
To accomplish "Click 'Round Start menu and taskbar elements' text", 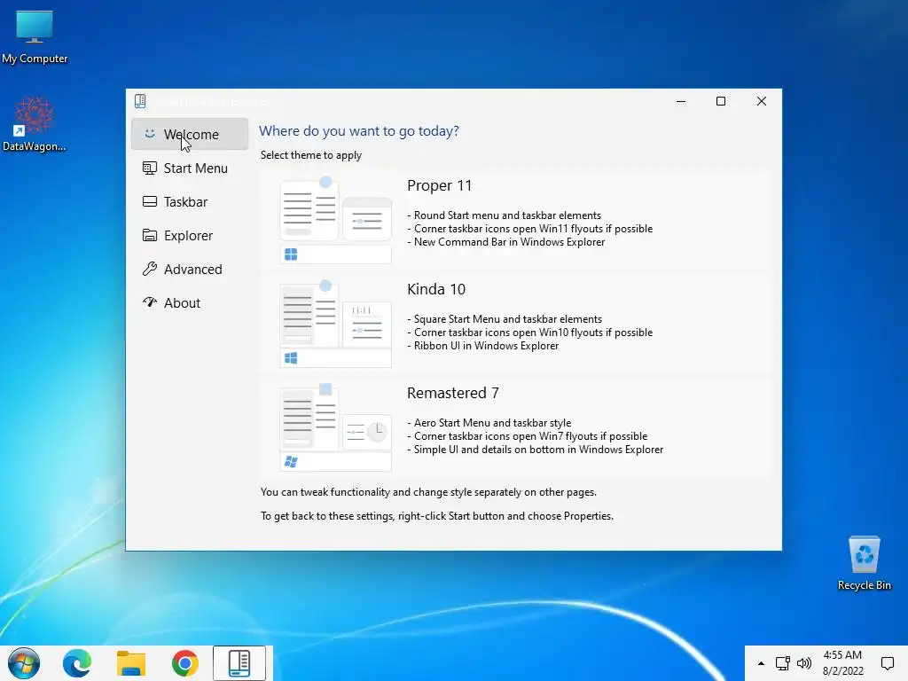I will click(507, 215).
